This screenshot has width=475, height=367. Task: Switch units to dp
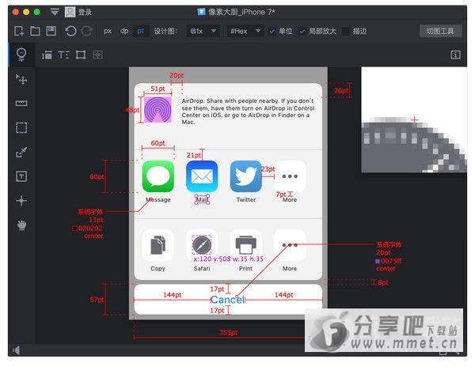(124, 31)
